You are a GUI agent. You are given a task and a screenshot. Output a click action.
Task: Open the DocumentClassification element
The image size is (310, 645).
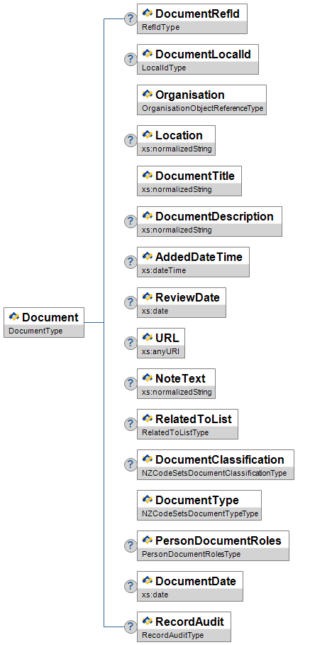pyautogui.click(x=216, y=465)
